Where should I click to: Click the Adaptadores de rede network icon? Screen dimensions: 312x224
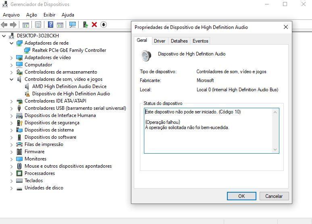coord(19,43)
